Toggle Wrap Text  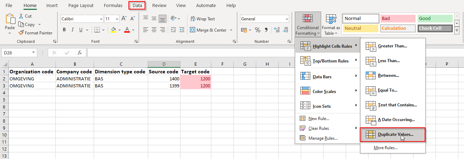[x=203, y=19]
